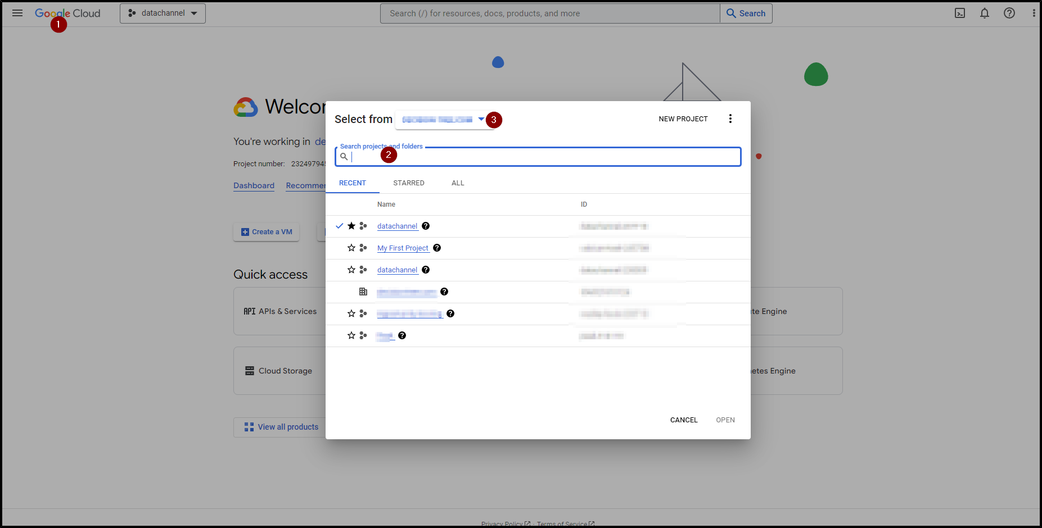Switch to the STARRED tab

pyautogui.click(x=409, y=183)
